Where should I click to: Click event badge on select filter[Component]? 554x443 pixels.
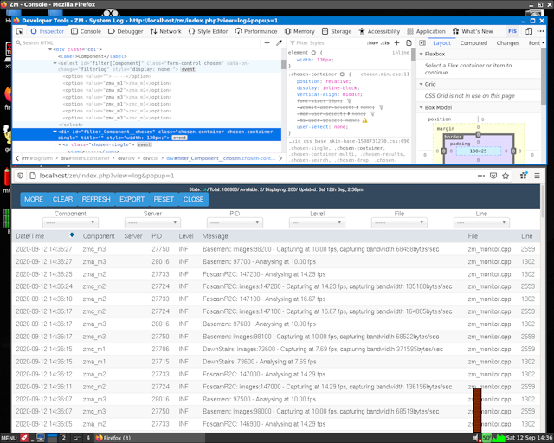(188, 69)
